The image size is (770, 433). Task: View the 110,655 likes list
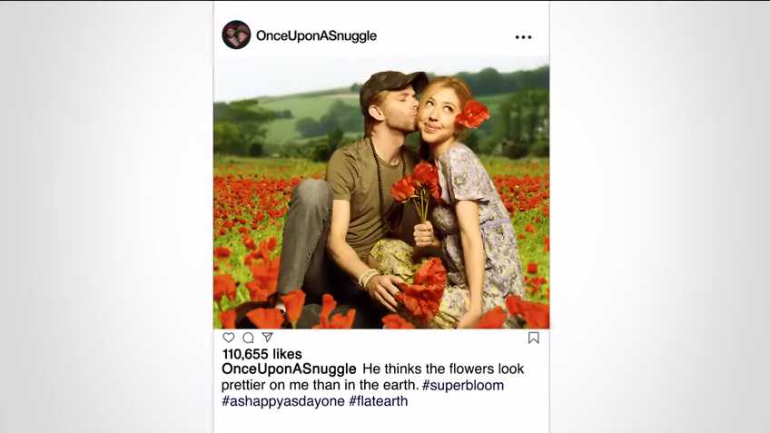[262, 354]
